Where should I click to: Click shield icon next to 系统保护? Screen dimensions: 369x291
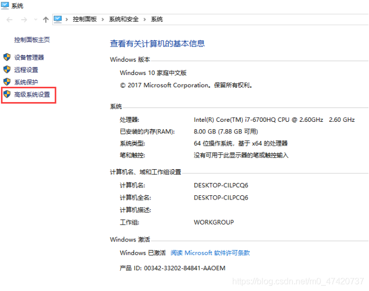pos(7,82)
